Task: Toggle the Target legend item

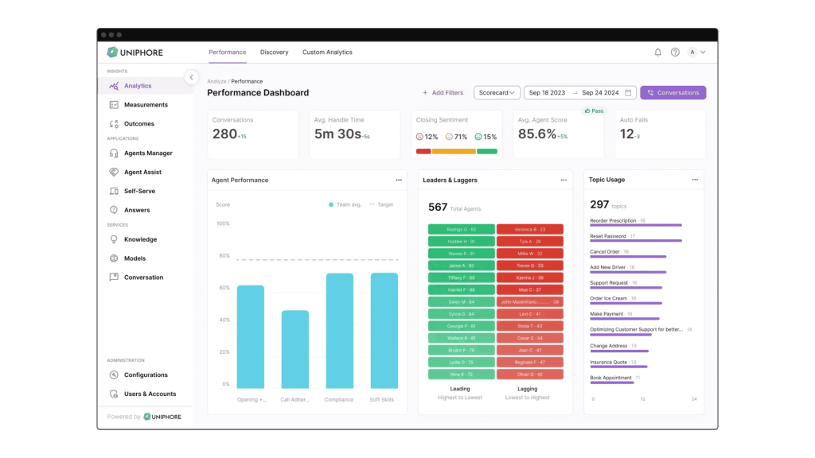Action: click(x=381, y=205)
